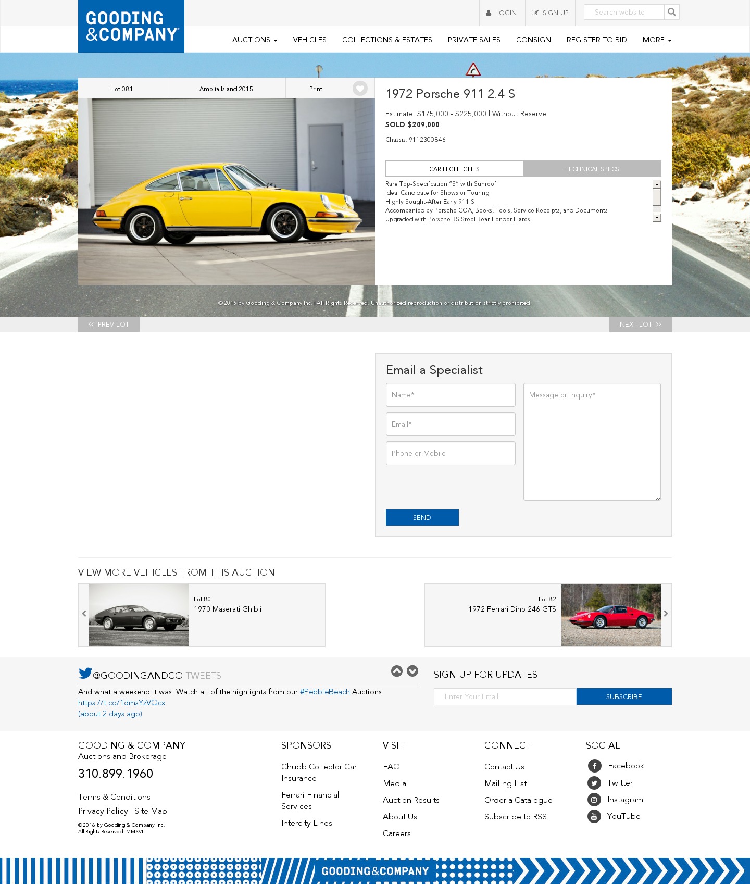The image size is (750, 884).
Task: Open Privacy Policy link
Action: pos(103,811)
